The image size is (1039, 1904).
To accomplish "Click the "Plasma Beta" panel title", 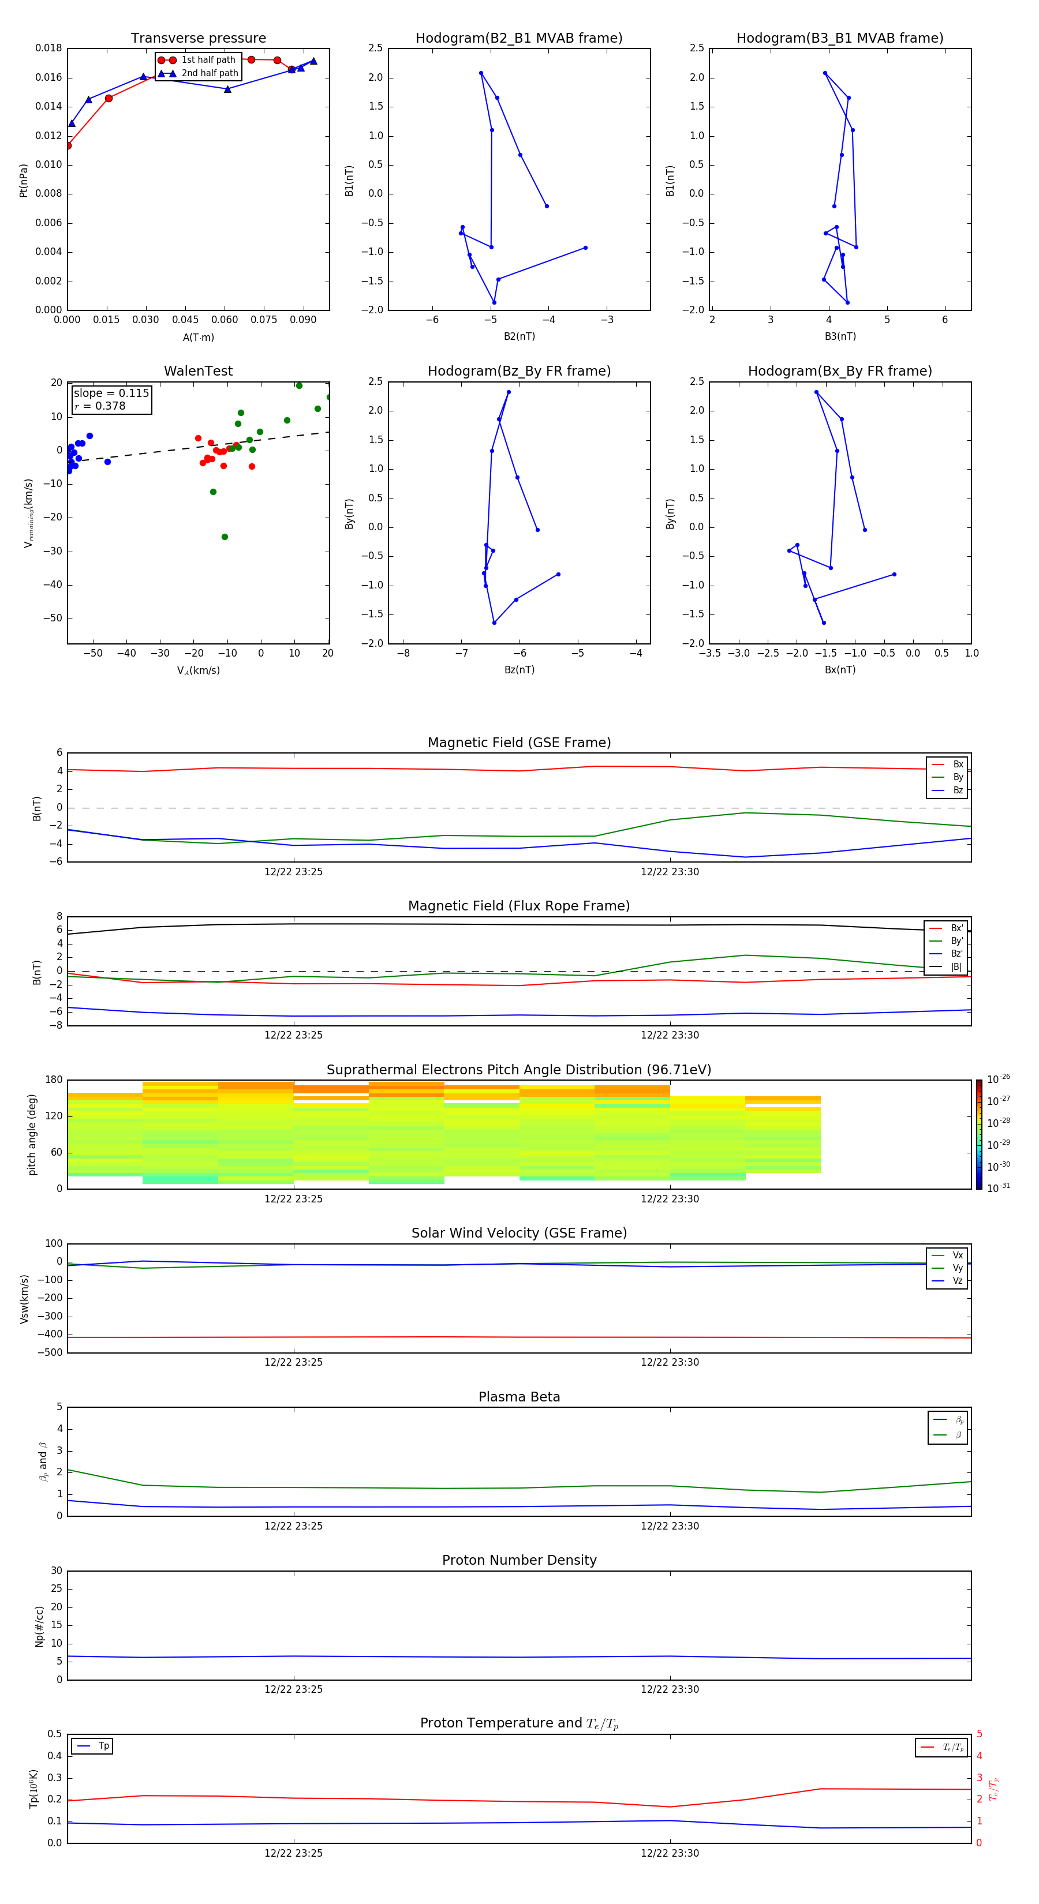I will 519,1397.
